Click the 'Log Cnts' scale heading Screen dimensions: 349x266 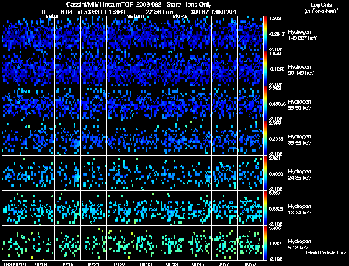pyautogui.click(x=321, y=5)
